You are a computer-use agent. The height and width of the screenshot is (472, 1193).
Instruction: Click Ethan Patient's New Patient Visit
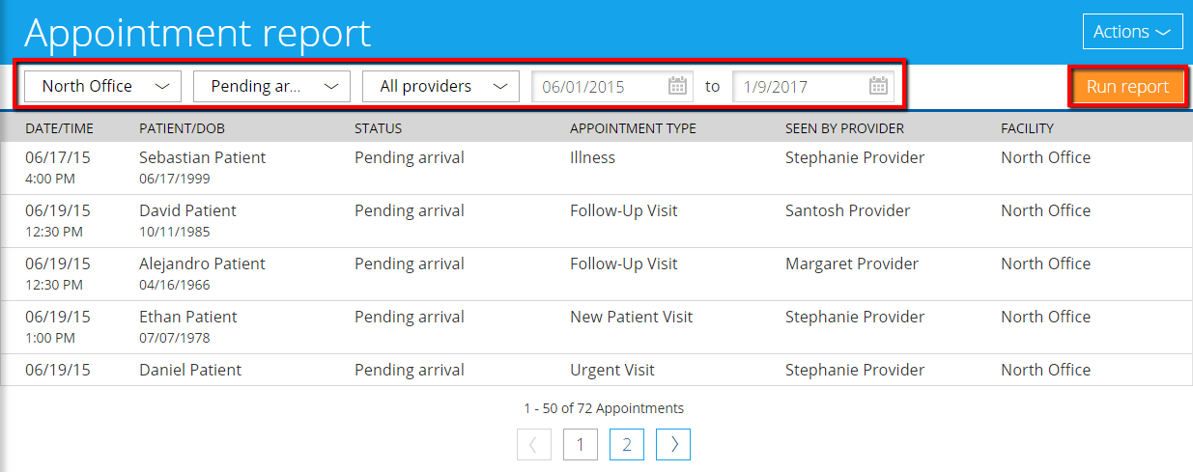click(631, 317)
